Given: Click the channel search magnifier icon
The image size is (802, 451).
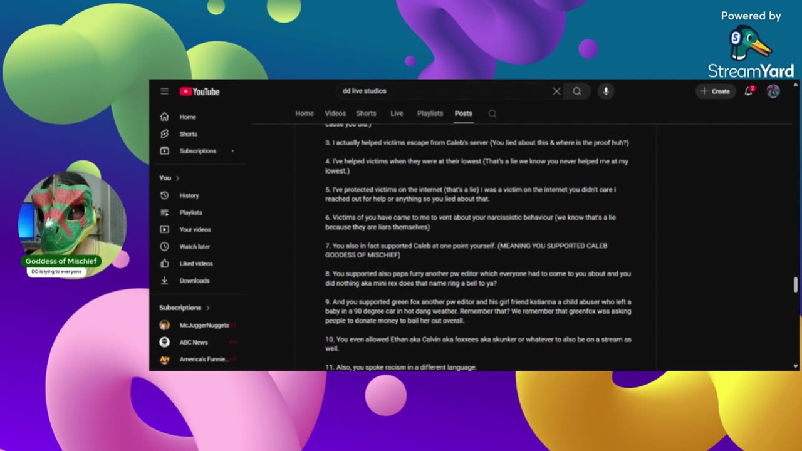Looking at the screenshot, I should [492, 113].
